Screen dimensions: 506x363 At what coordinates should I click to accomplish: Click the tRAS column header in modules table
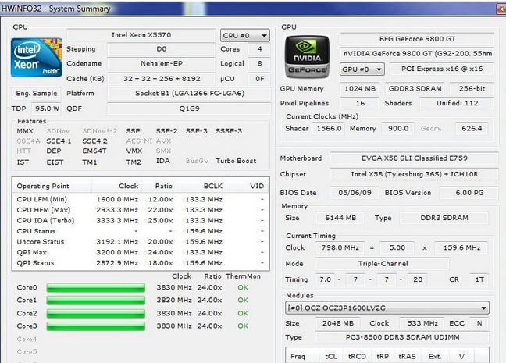tap(407, 357)
